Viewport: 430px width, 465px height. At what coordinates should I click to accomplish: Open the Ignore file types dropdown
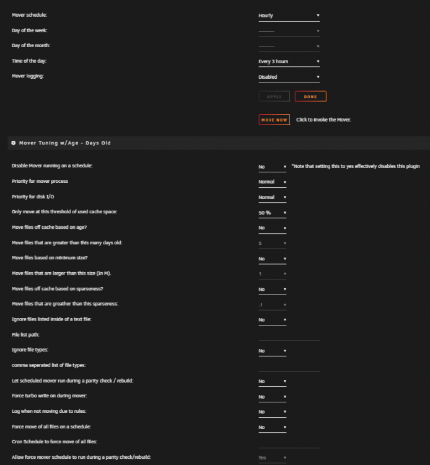[x=273, y=350]
